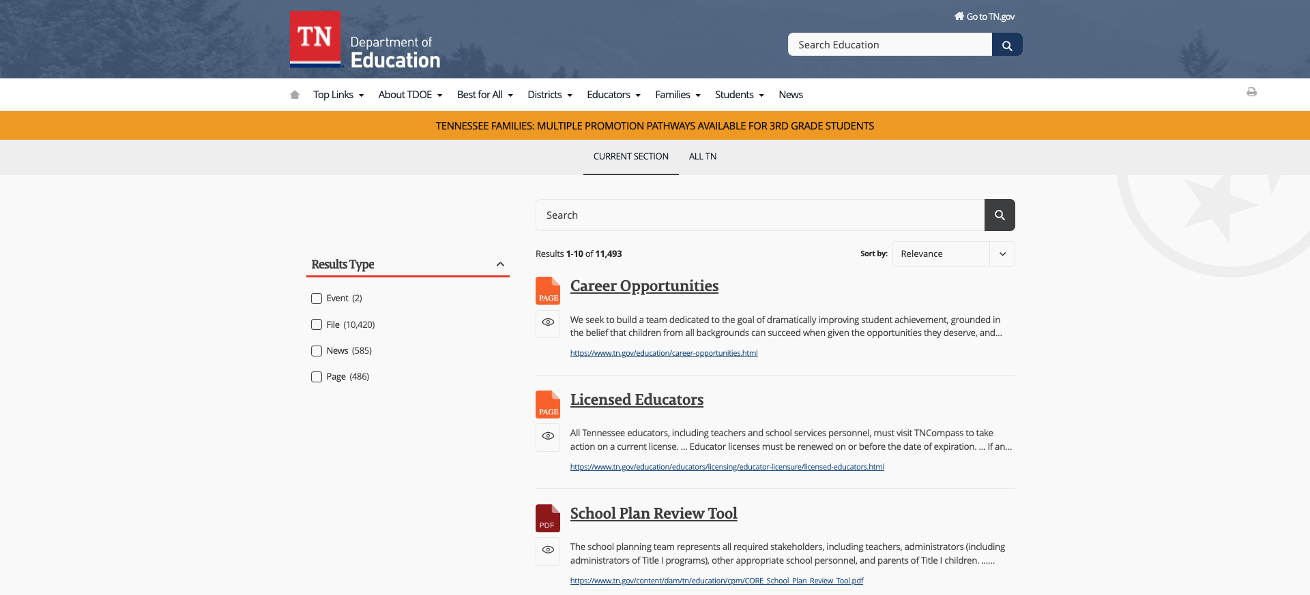Click the results search magnifier button
The image size is (1310, 595).
coord(1000,215)
